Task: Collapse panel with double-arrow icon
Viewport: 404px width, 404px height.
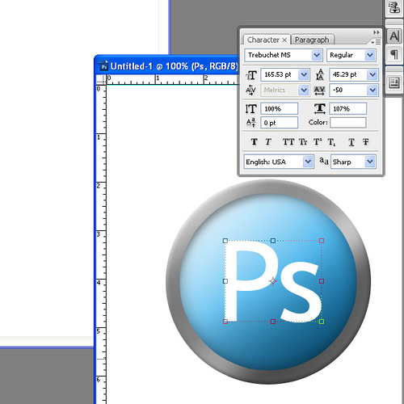Action: (x=377, y=32)
